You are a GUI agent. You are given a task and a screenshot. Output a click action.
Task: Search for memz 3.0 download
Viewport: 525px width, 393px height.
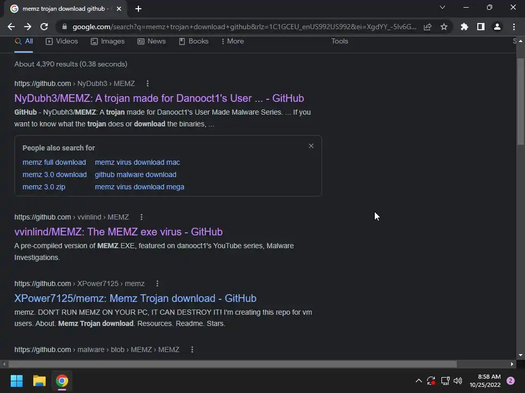(x=54, y=175)
